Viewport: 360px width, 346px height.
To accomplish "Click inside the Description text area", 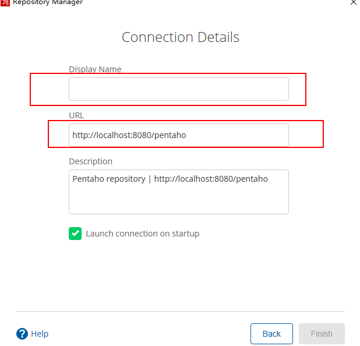I will coord(178,199).
